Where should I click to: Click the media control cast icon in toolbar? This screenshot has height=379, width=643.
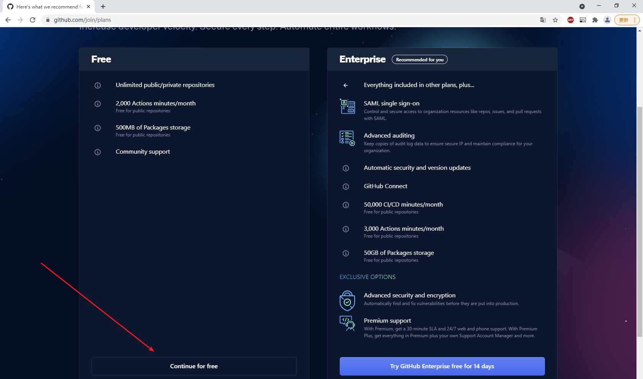[583, 20]
